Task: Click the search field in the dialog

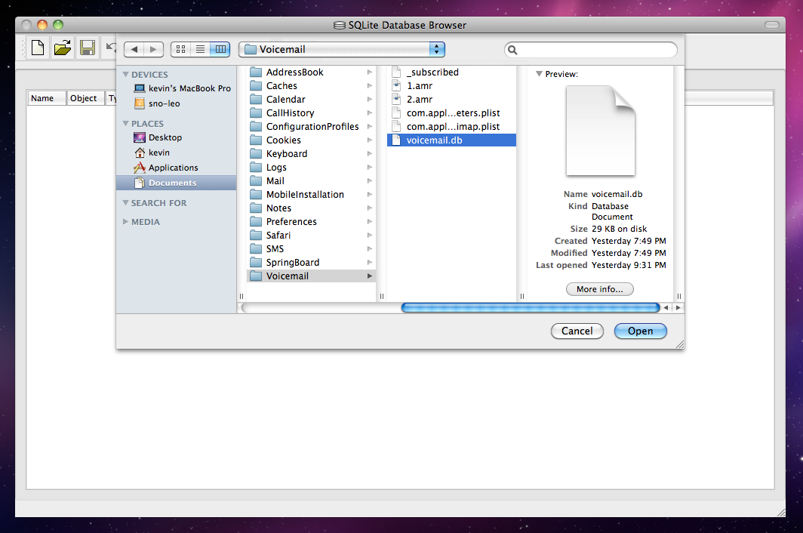Action: (590, 50)
